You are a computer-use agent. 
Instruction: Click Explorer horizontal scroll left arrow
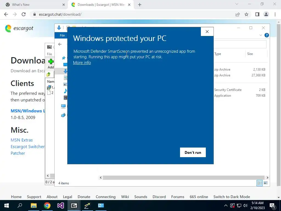[101, 177]
